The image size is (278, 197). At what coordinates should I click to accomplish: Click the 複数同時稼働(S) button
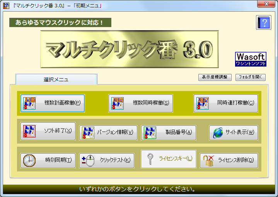[141, 103]
